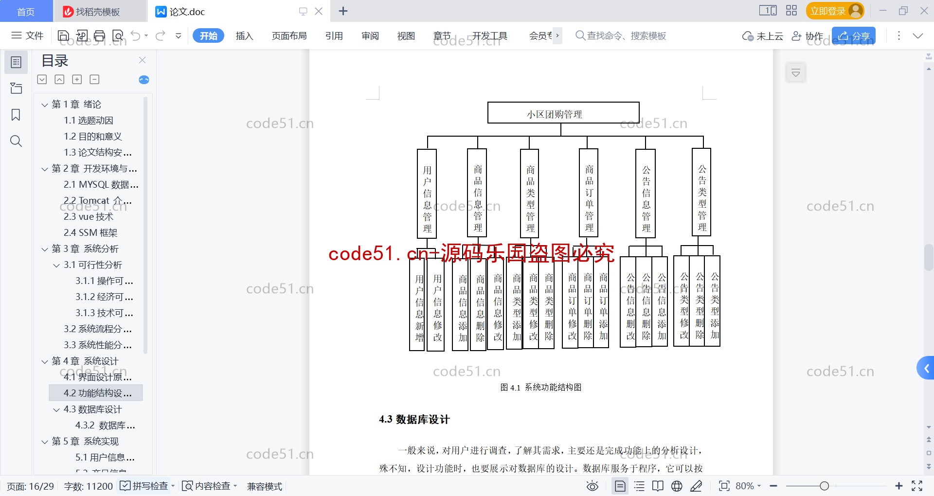Select the 视图 ribbon tab
Viewport: 934px width, 496px height.
tap(406, 35)
